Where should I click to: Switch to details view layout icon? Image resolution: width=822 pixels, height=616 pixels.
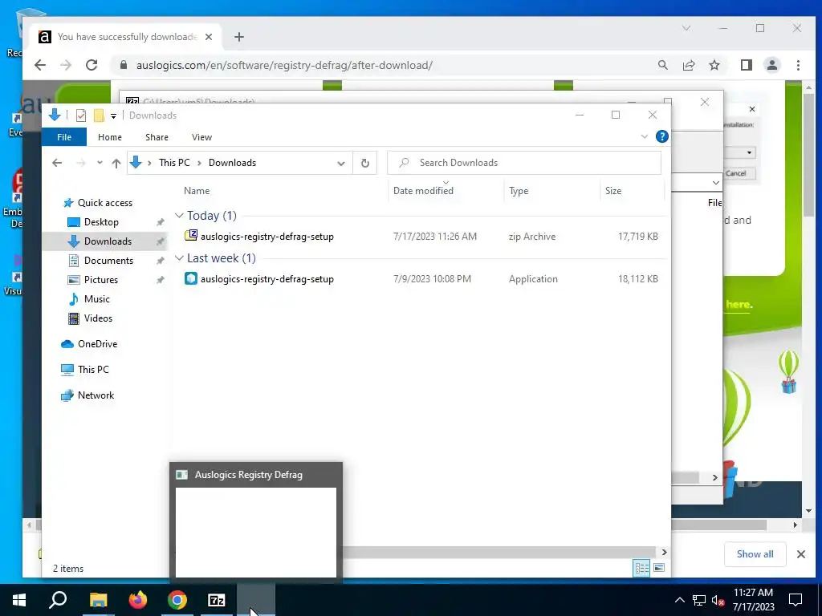tap(641, 568)
